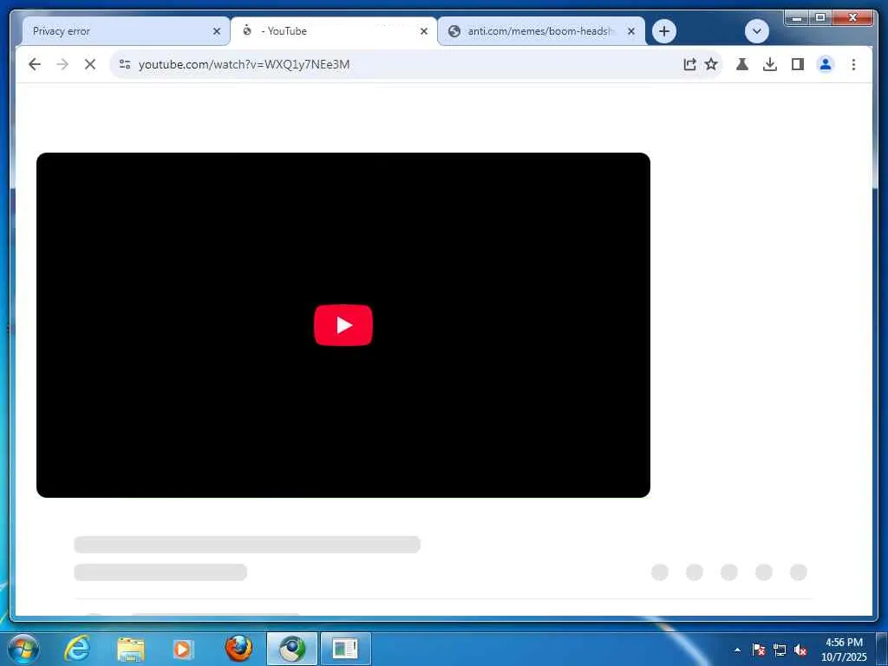Maximize the Chrome window
Image resolution: width=888 pixels, height=666 pixels.
tap(820, 18)
